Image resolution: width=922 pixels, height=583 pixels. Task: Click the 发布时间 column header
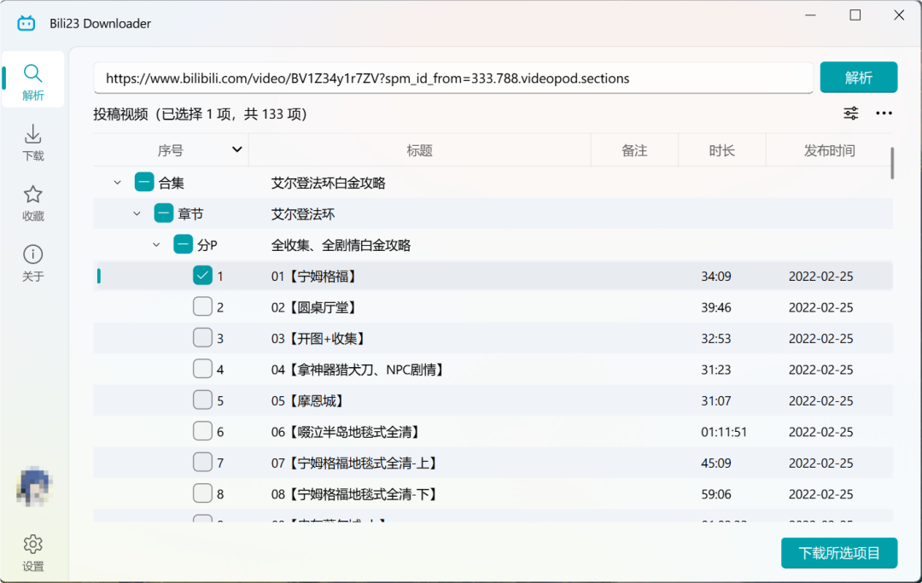point(829,150)
